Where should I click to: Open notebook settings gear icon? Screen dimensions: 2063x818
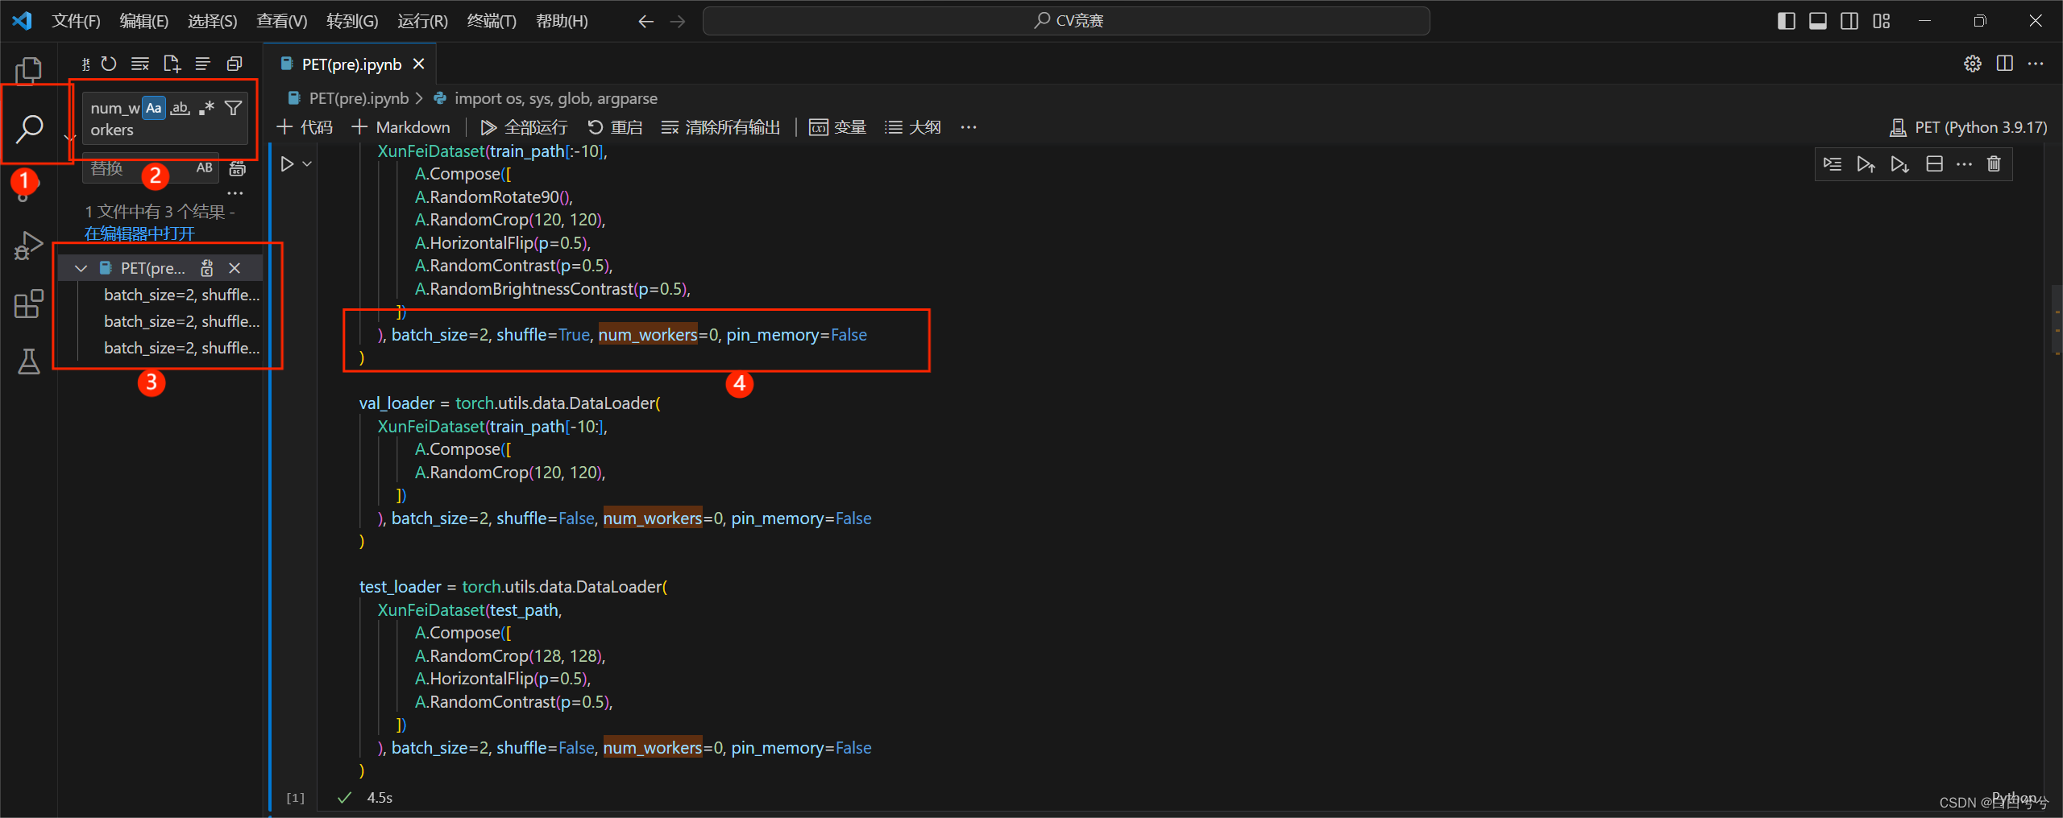point(1972,64)
